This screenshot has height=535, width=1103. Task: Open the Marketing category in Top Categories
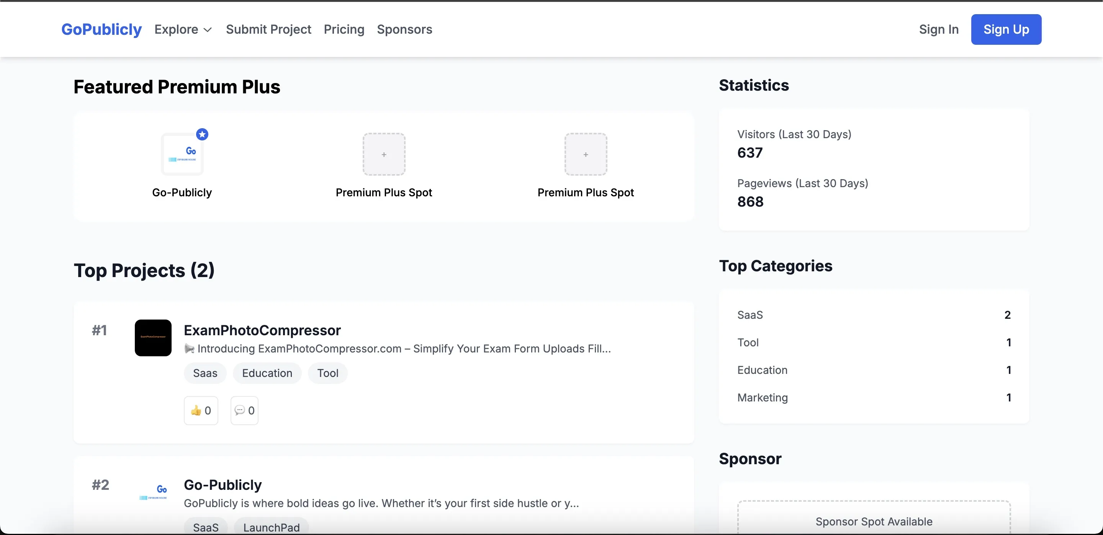click(762, 397)
